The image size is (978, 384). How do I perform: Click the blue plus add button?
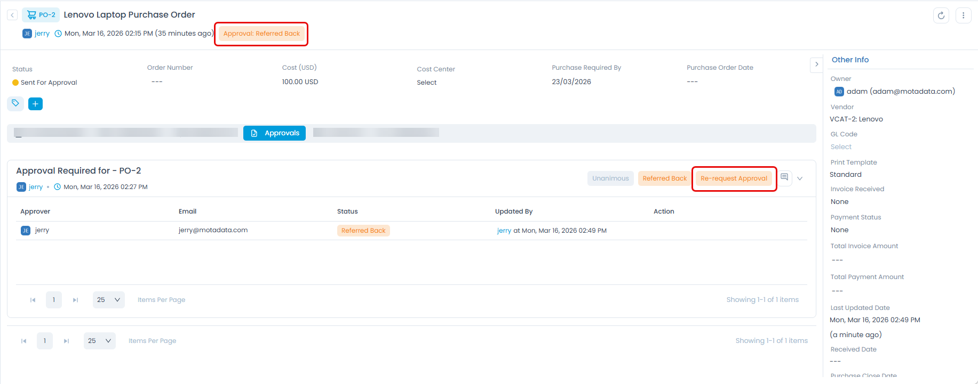click(35, 104)
